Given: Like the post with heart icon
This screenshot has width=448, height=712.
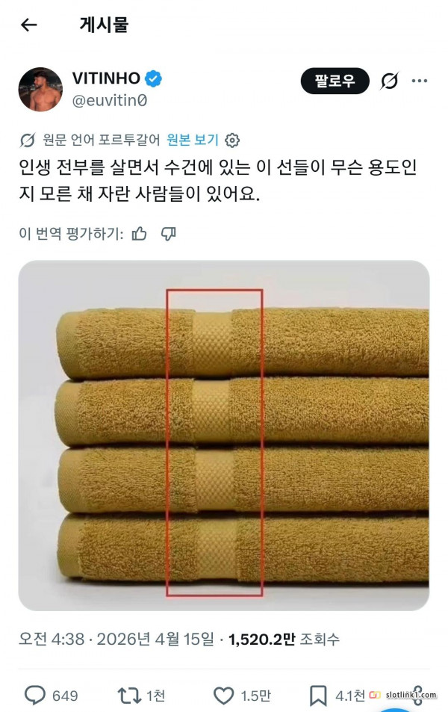Looking at the screenshot, I should 223,696.
